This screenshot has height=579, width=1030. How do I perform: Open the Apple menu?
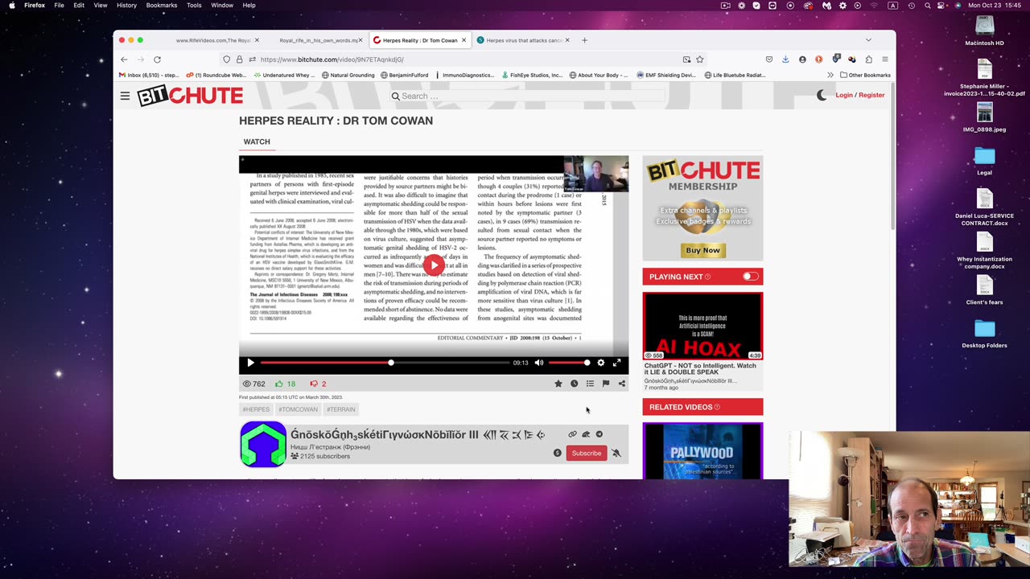[x=11, y=6]
